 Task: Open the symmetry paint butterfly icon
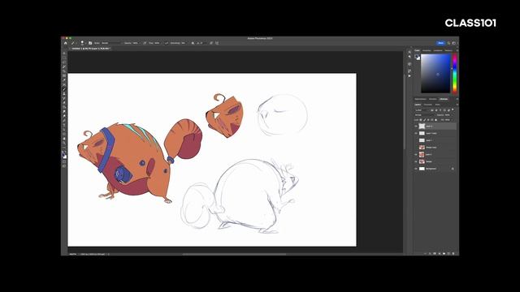pos(217,43)
